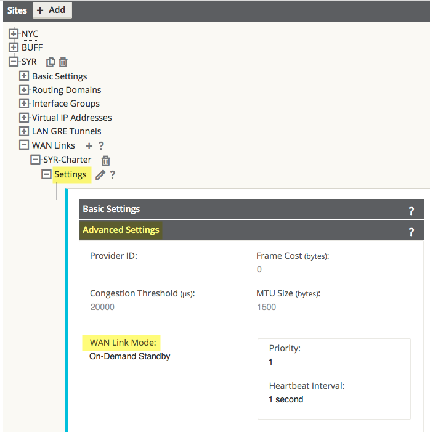The image size is (430, 432).
Task: Delete the SYR-Charter WAN link
Action: pyautogui.click(x=106, y=160)
